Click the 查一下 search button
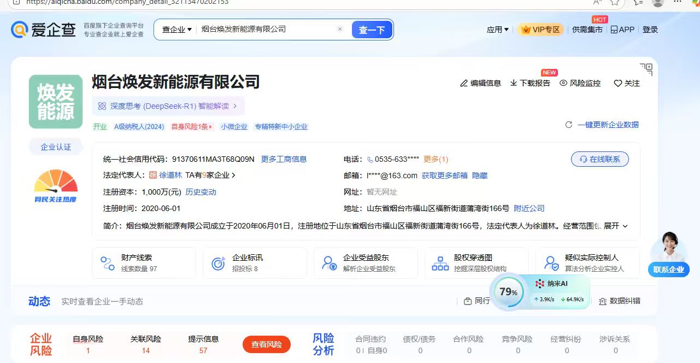 (372, 30)
